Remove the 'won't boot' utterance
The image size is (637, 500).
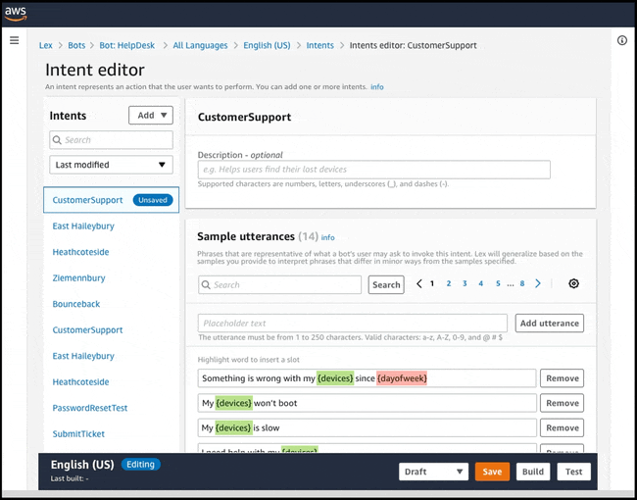562,403
